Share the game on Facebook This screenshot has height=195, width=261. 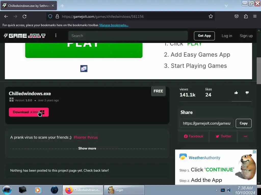(x=193, y=136)
